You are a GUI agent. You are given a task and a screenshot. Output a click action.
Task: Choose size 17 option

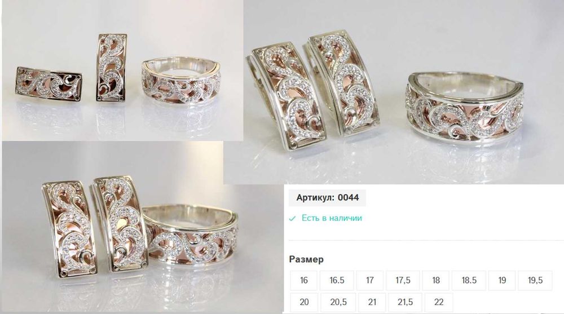(370, 280)
